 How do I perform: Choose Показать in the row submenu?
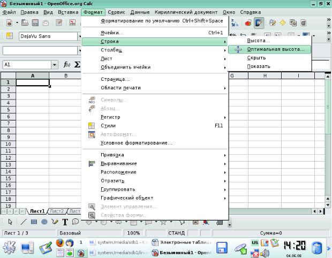(269, 66)
